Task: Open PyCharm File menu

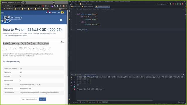Action: coord(72,1)
